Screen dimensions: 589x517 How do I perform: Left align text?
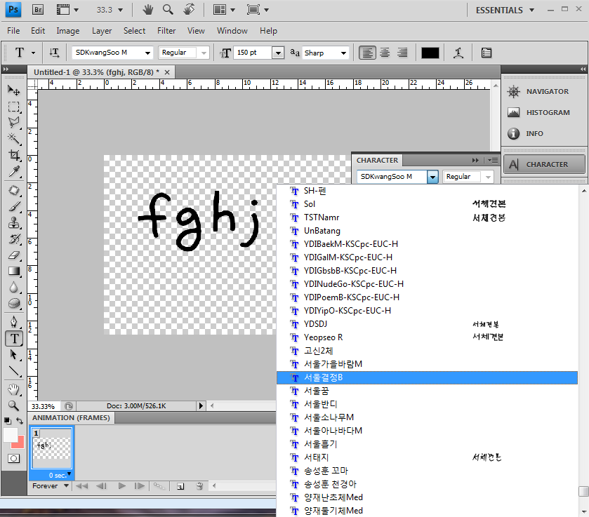[367, 53]
